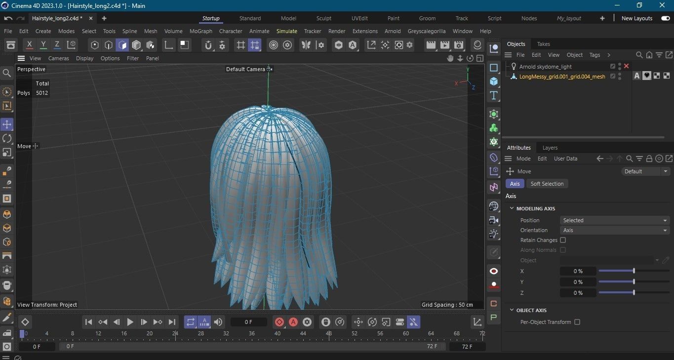Enable the Retain Changes checkbox
Image resolution: width=674 pixels, height=360 pixels.
(563, 240)
